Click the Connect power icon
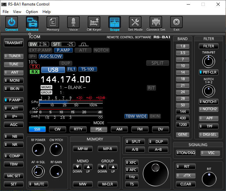The height and width of the screenshot is (191, 226). click(12, 22)
